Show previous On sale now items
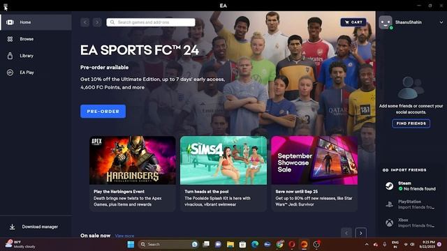Viewport: 447px width, 251px height. (346, 233)
